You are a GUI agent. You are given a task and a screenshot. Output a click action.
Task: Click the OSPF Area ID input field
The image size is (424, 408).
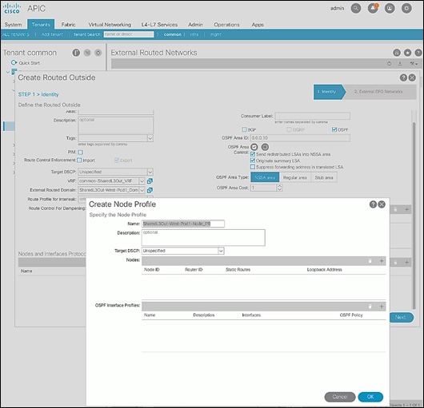[300, 138]
